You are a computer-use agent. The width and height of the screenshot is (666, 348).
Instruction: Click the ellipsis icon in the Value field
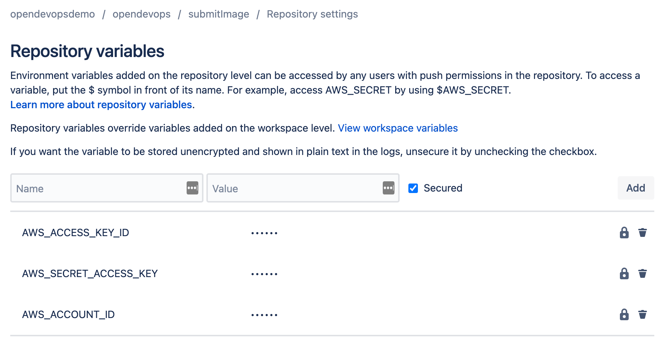coord(389,188)
